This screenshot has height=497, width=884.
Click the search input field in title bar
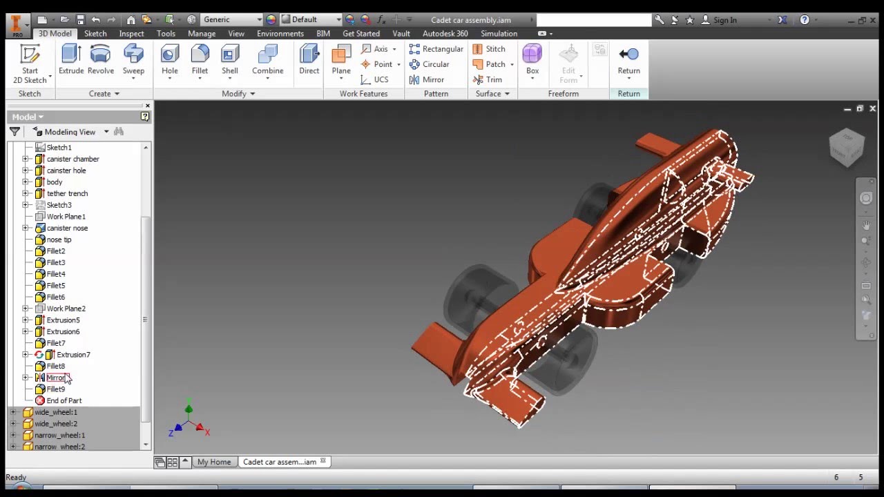(593, 20)
